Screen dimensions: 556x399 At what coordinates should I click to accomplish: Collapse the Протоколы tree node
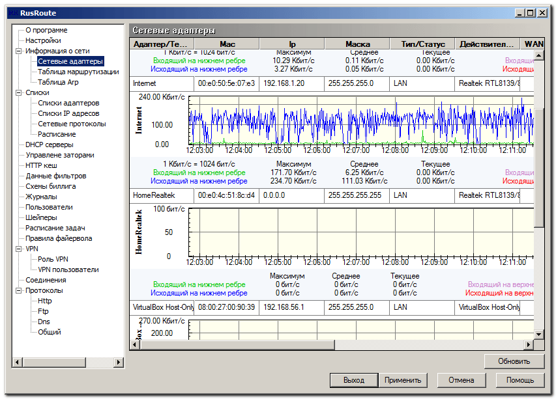(19, 290)
